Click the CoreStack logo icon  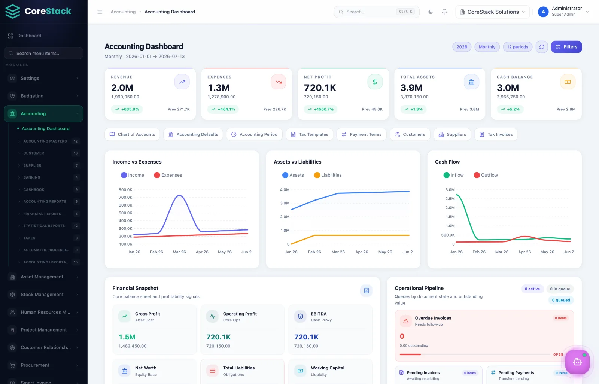click(13, 12)
